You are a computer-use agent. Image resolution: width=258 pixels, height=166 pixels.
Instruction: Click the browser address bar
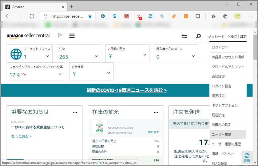[x=67, y=16]
